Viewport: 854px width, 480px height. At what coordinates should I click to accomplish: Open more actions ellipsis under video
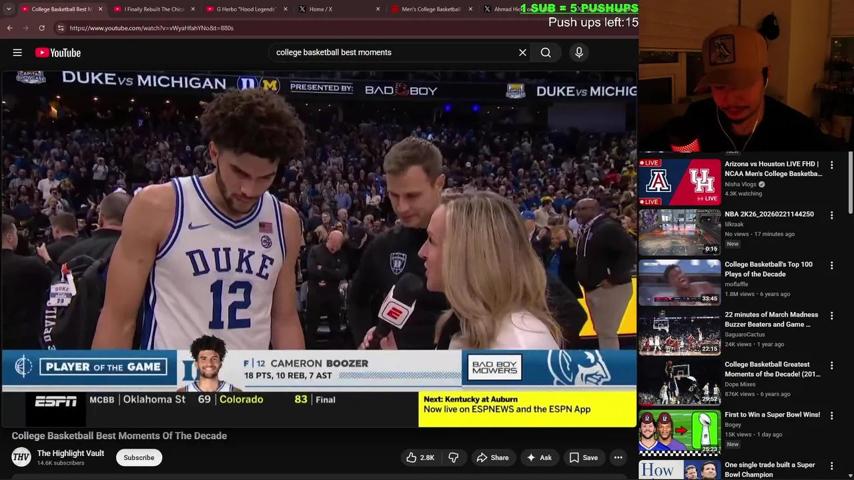click(x=618, y=457)
